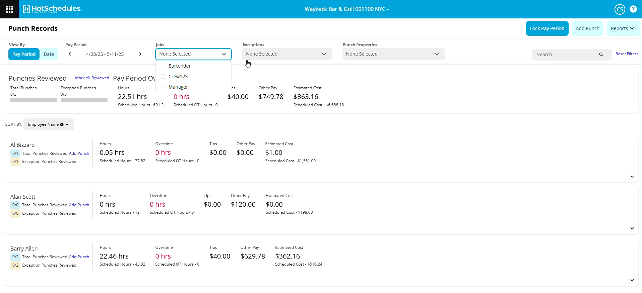Go to previous pay period arrow
The image size is (642, 293).
(70, 54)
